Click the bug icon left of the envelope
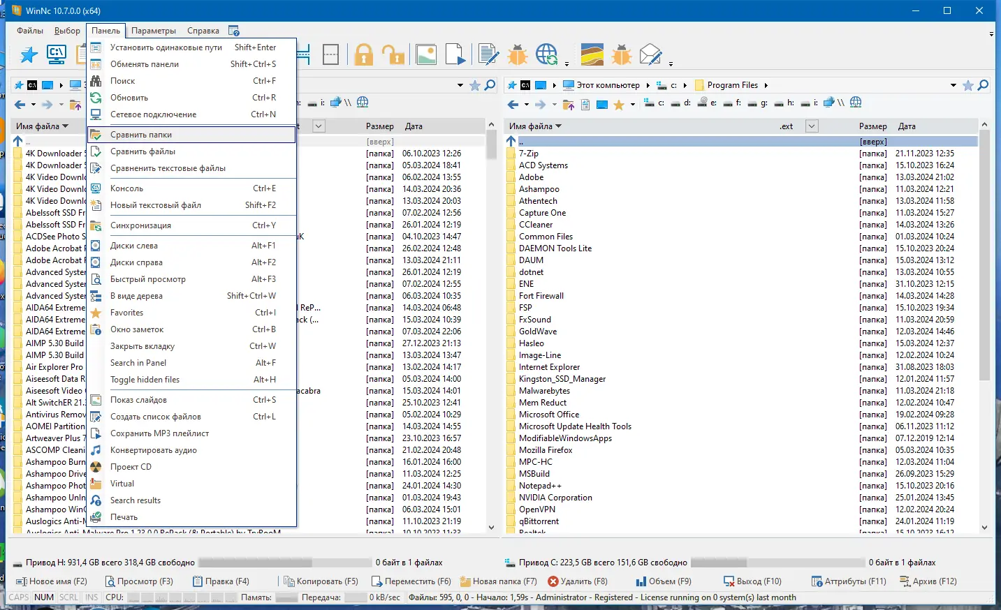The height and width of the screenshot is (610, 1001). [621, 54]
